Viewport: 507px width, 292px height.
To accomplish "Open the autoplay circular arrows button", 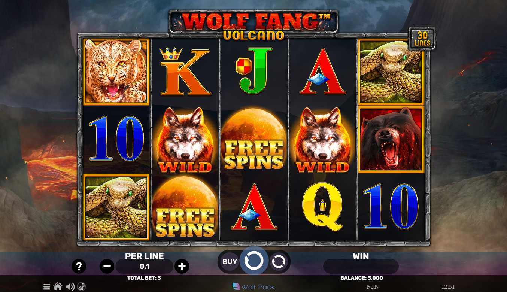I will (279, 262).
